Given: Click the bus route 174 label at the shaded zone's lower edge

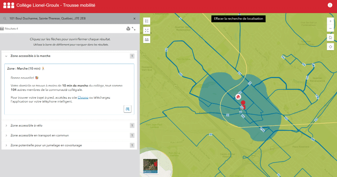Looking at the screenshot, I should (262, 129).
